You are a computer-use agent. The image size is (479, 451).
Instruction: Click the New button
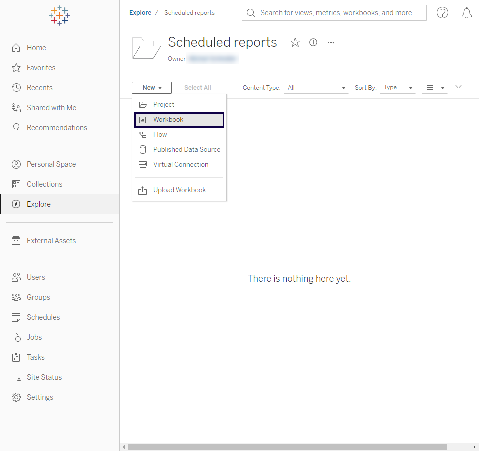[x=152, y=88]
